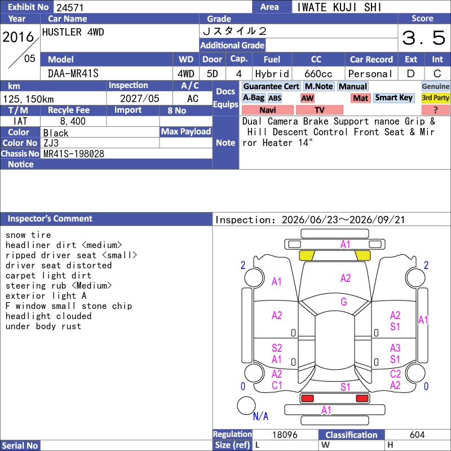Select model code DAA-MR41S

73,74
